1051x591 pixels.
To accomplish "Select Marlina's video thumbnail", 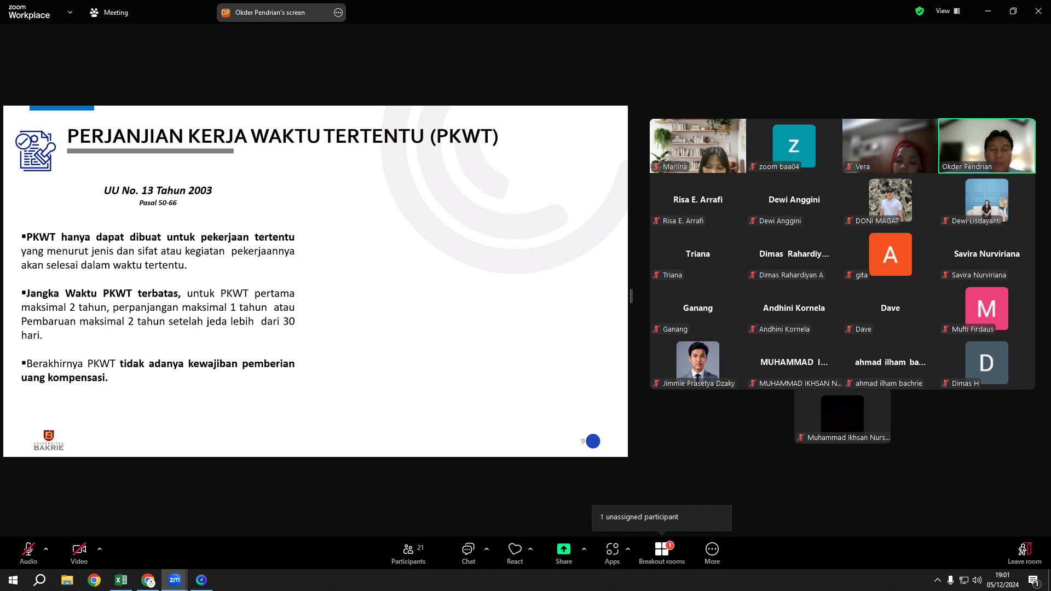I will click(698, 146).
